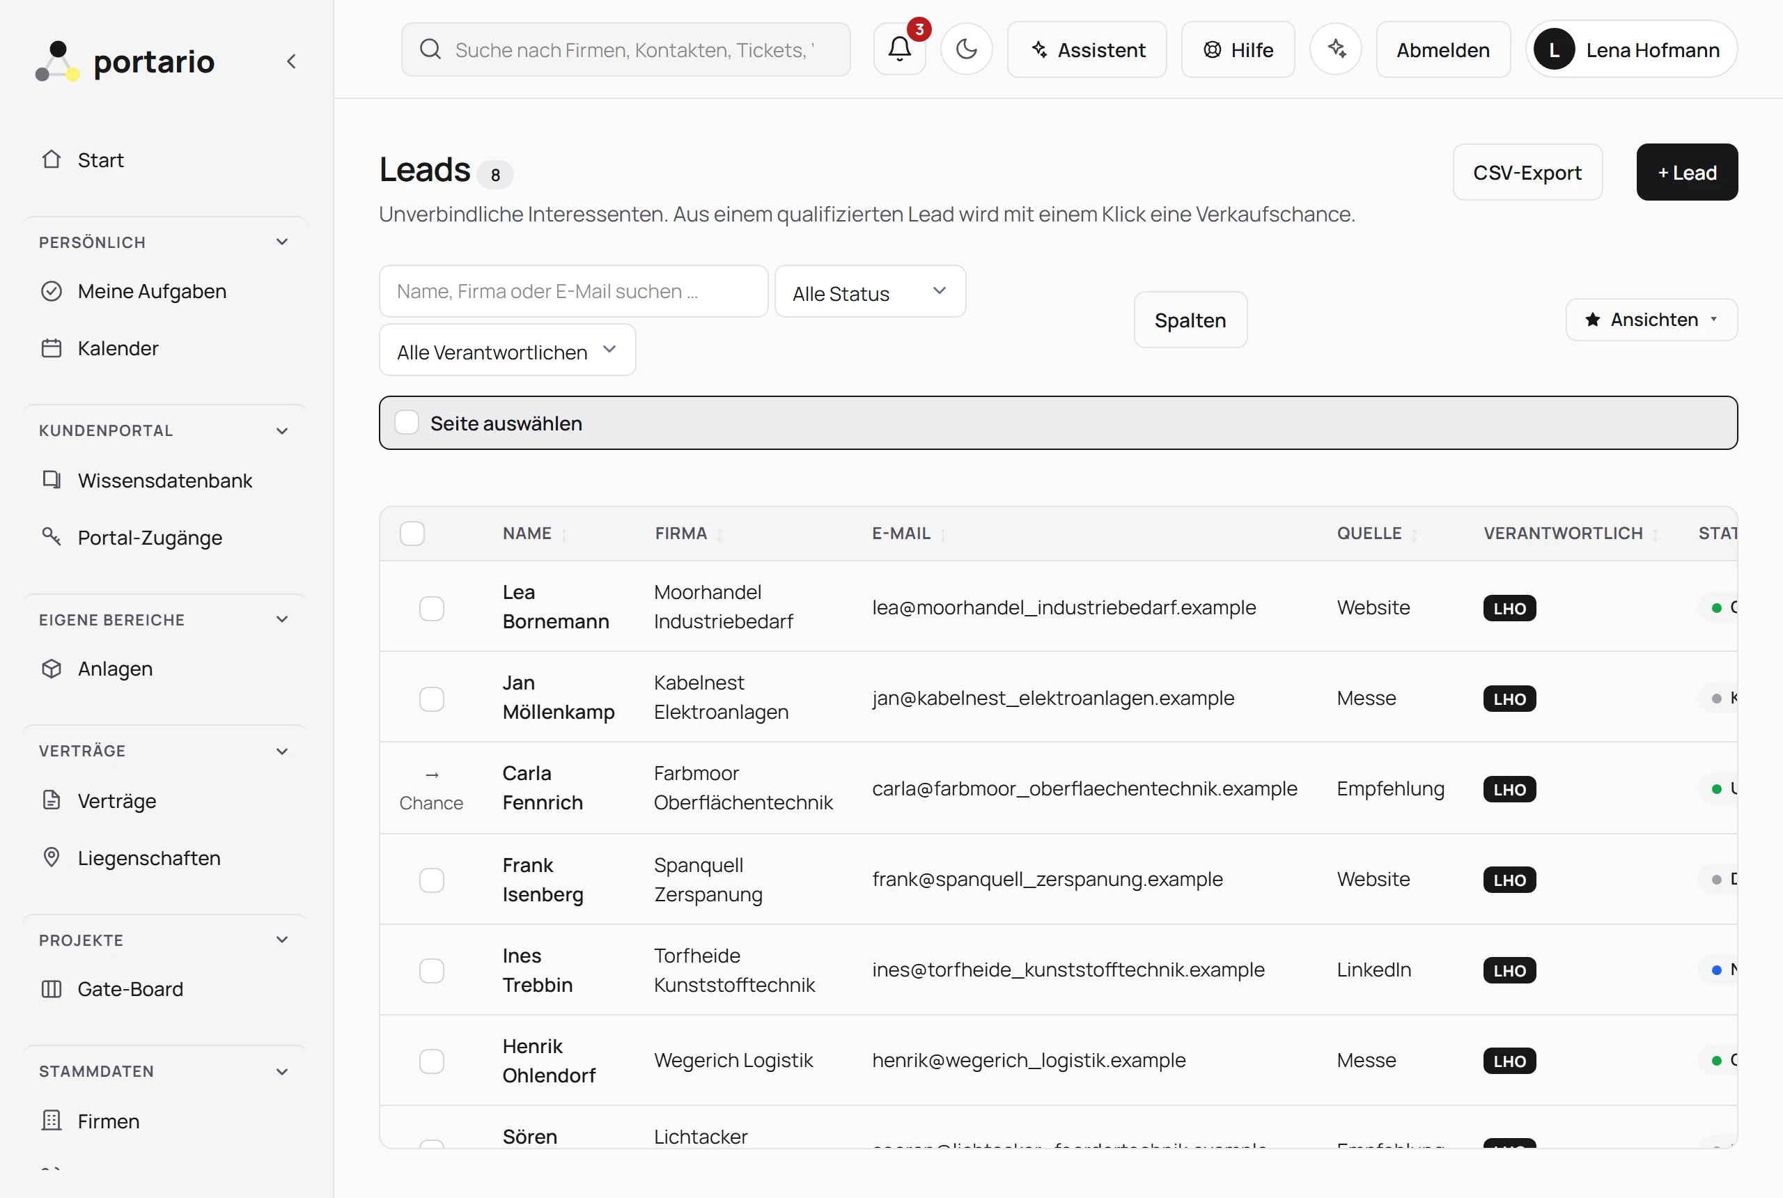Click Wegerich Logistik company cell
The image size is (1783, 1198).
[x=733, y=1059]
